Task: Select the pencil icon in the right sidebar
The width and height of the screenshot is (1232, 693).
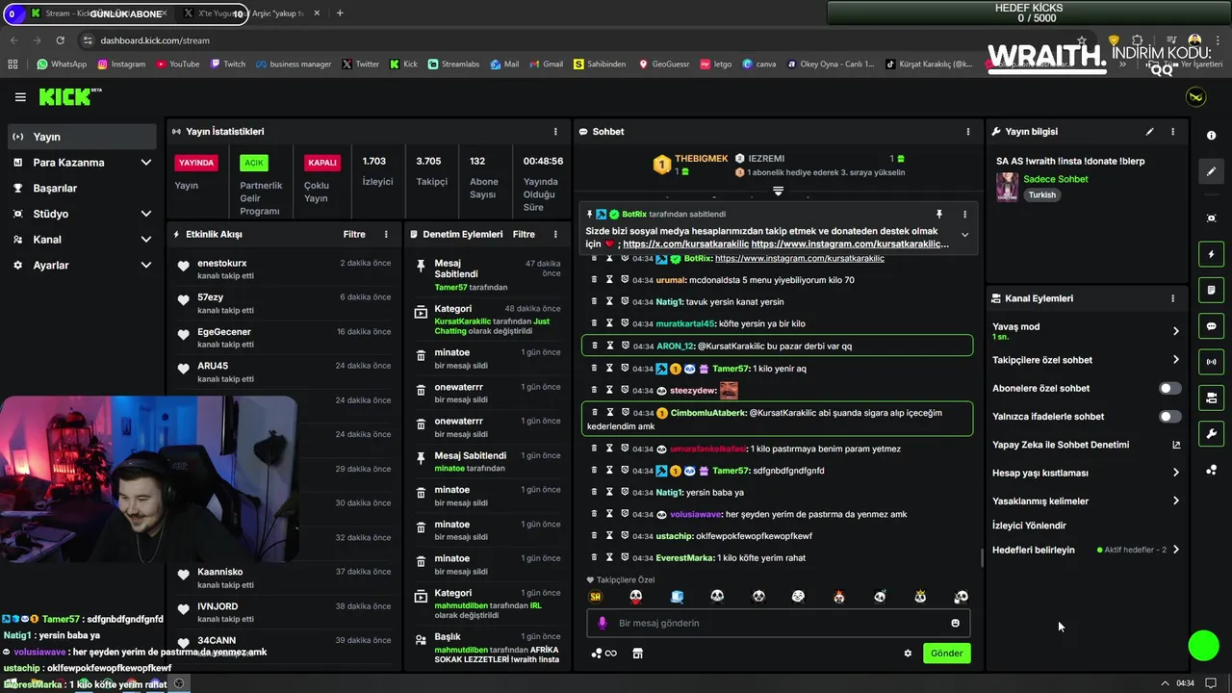Action: (x=1212, y=171)
